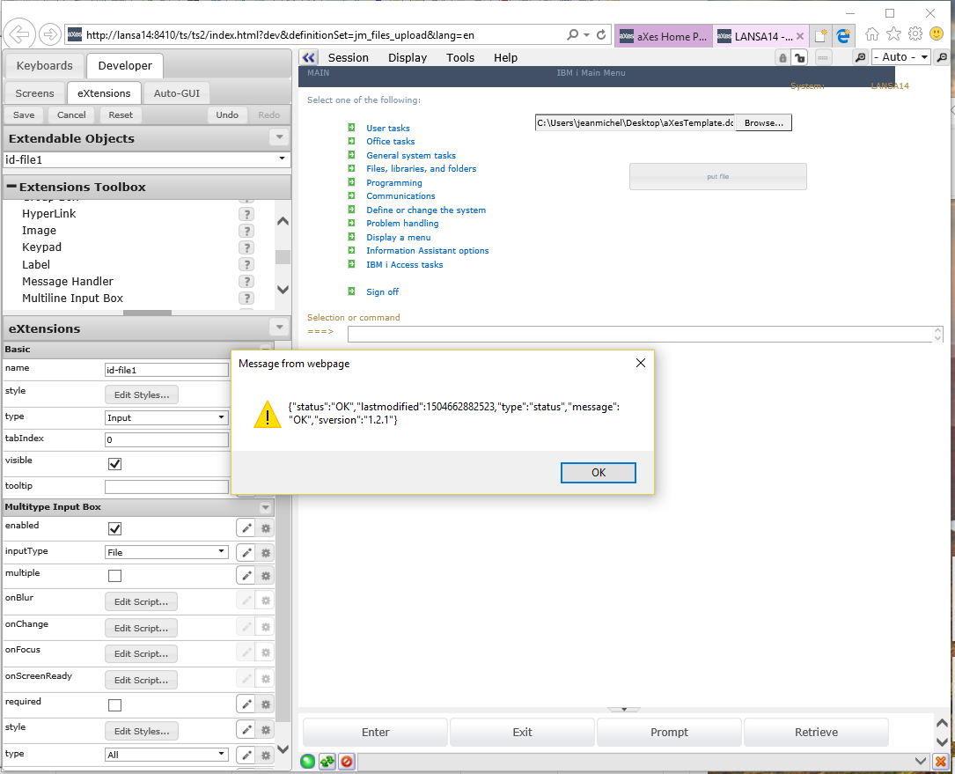Open the id-file1 extendable objects dropdown
This screenshot has height=774, width=955.
pos(146,159)
